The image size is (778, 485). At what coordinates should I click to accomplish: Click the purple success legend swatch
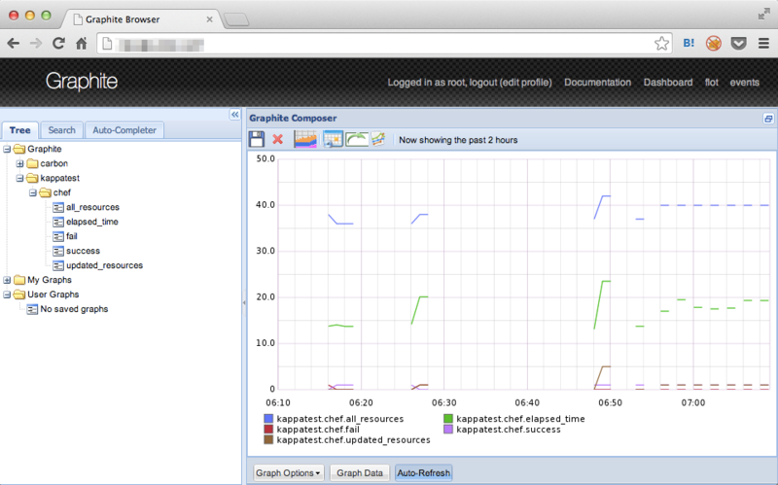point(448,429)
